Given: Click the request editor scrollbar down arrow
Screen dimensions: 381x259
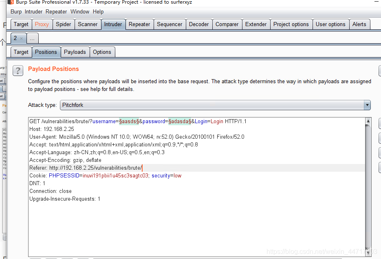Looking at the screenshot, I should point(368,253).
